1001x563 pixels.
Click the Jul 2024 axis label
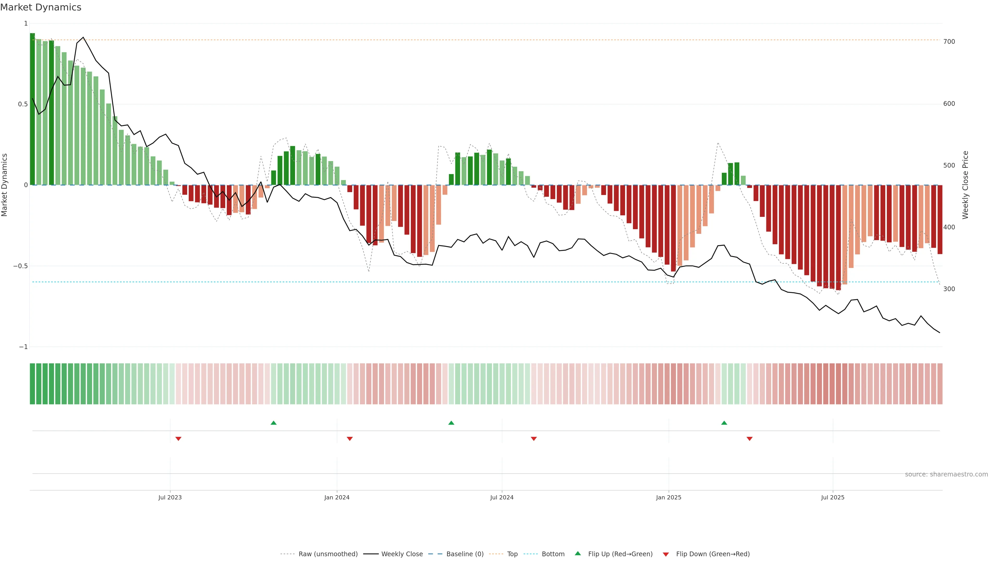click(502, 497)
